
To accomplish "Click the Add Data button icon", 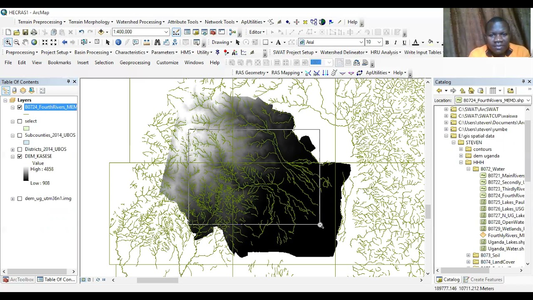I will point(101,32).
